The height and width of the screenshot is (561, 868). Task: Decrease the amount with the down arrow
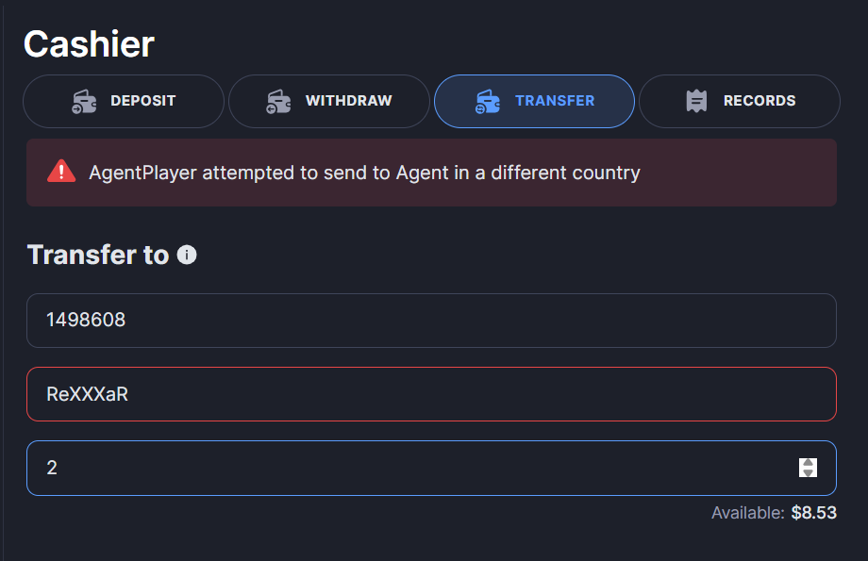pos(808,472)
